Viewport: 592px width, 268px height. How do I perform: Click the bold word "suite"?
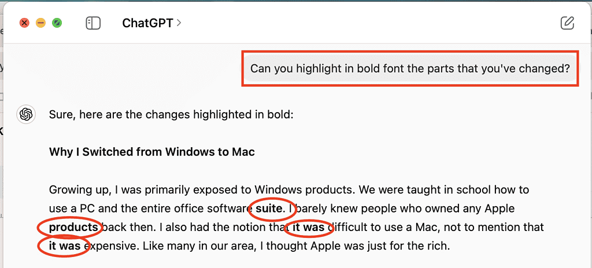click(x=269, y=208)
